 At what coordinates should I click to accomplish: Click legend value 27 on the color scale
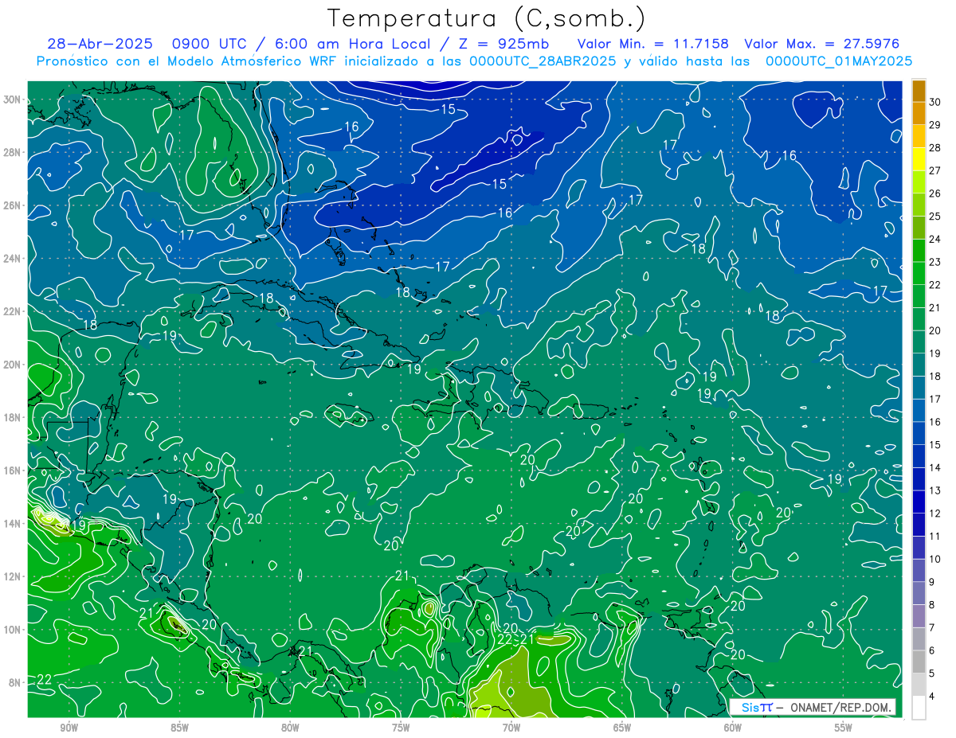point(935,170)
